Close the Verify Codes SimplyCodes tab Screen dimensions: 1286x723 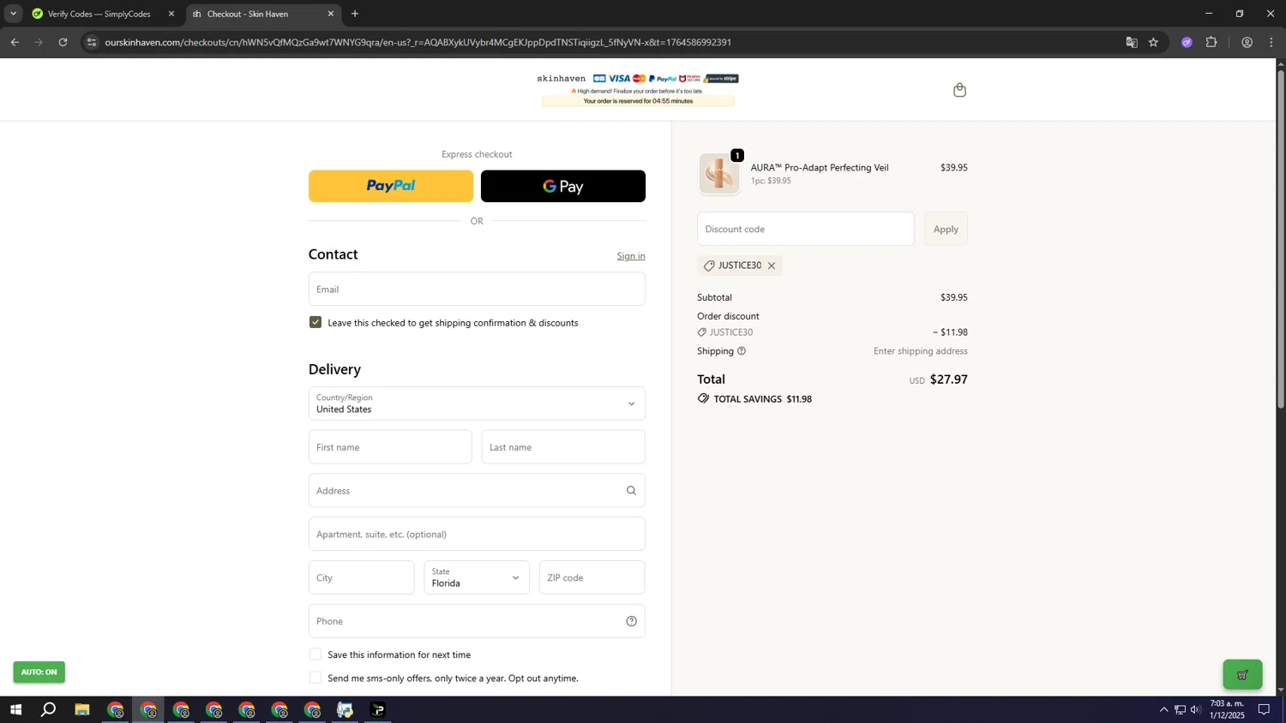(x=171, y=14)
